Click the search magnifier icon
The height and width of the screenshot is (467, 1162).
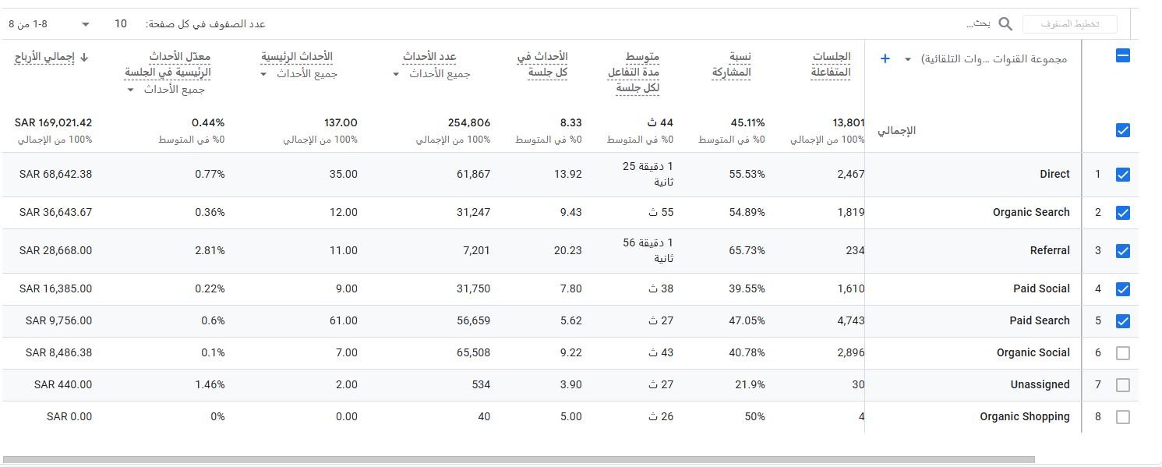point(1005,24)
